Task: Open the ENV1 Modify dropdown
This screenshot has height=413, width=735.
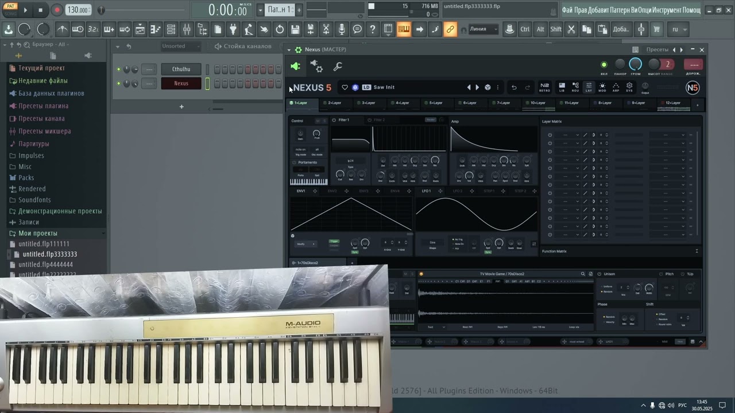Action: coord(305,244)
